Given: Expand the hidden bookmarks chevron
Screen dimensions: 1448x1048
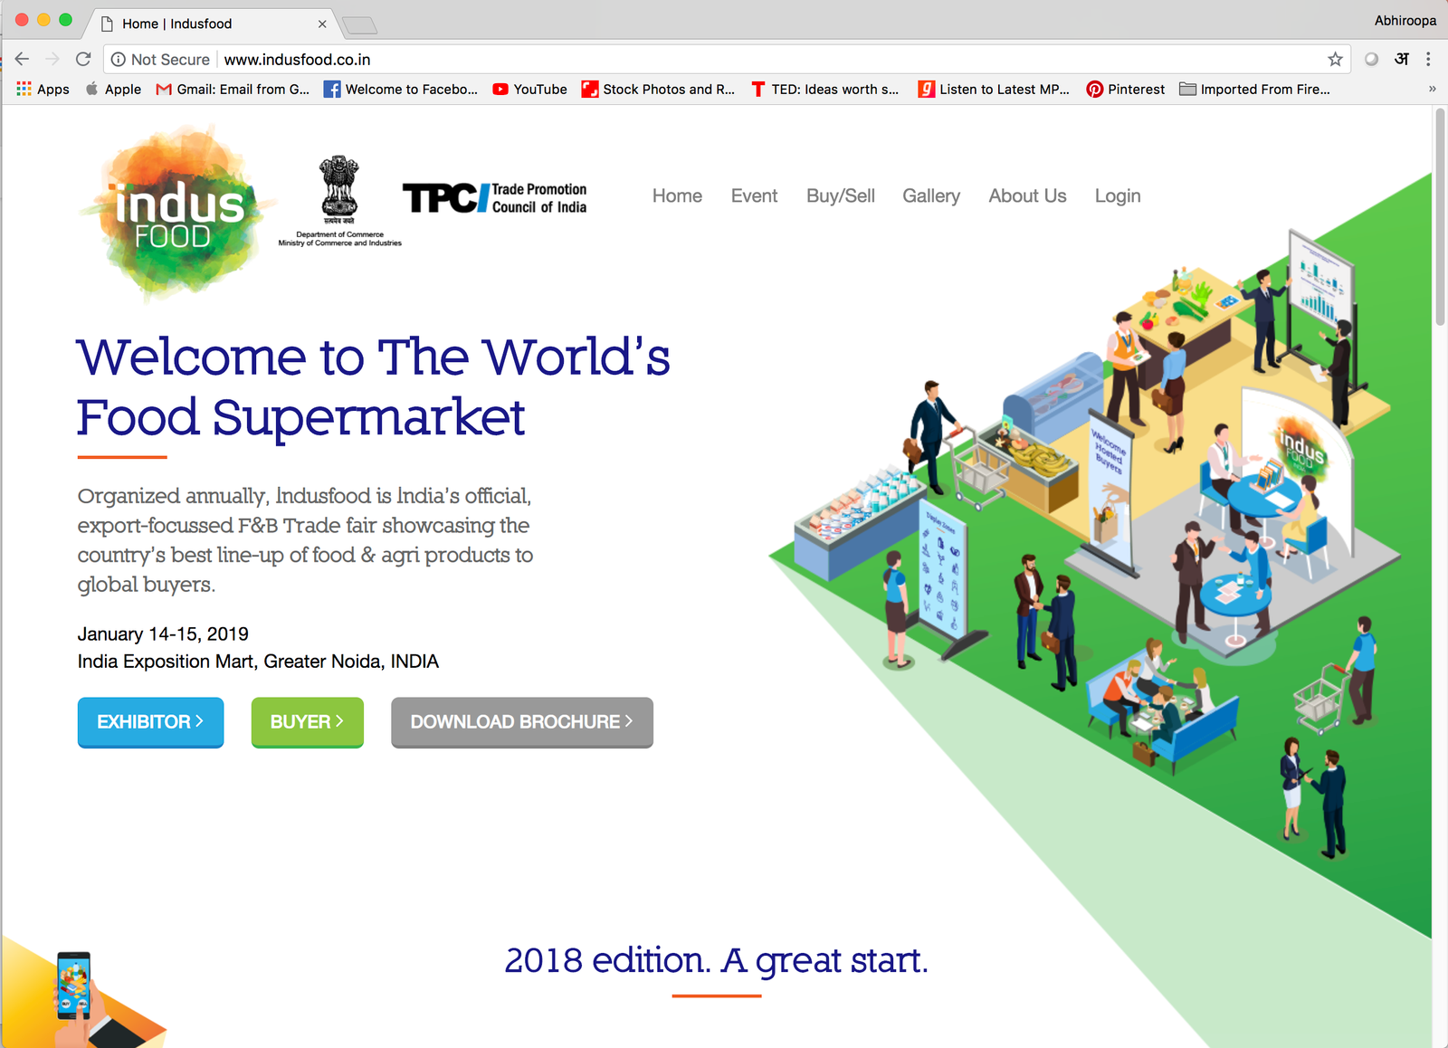Looking at the screenshot, I should pos(1432,89).
